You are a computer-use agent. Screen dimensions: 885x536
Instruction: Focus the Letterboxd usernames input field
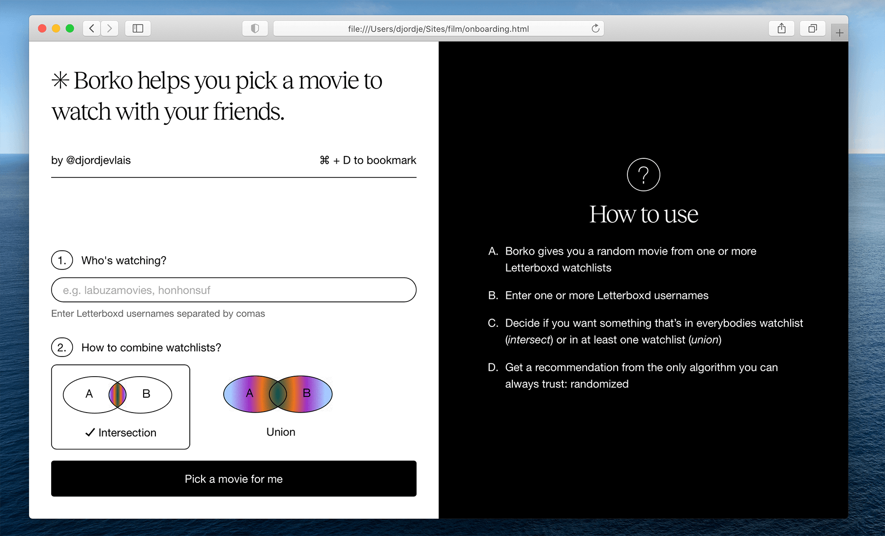[x=234, y=290]
